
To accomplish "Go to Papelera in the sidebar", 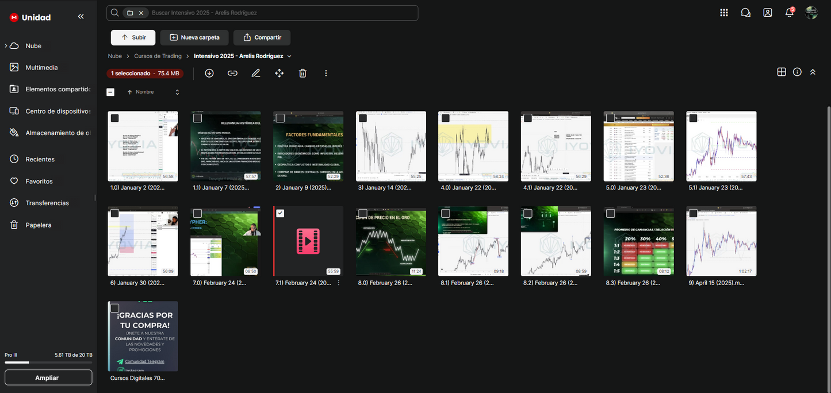I will 39,225.
